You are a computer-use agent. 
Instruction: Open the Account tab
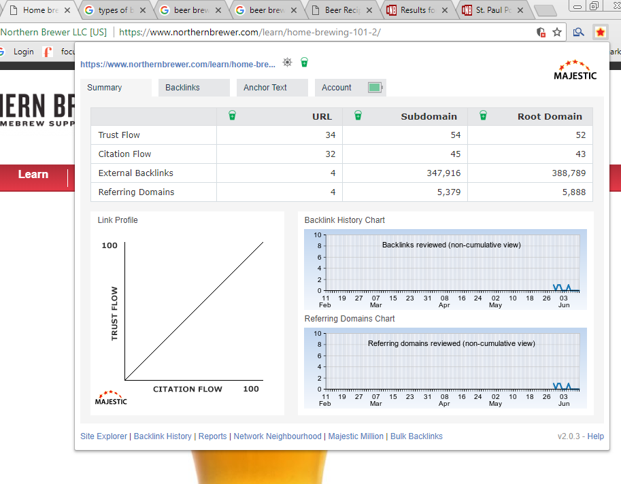350,88
